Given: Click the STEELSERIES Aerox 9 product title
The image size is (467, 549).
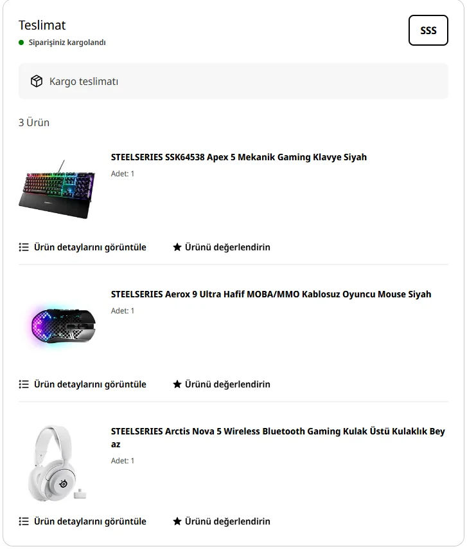Looking at the screenshot, I should 270,294.
